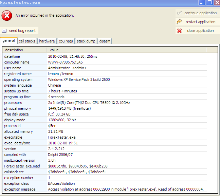Select system up time 7 hours 4 minutes
The height and width of the screenshot is (196, 220).
coord(62,91)
